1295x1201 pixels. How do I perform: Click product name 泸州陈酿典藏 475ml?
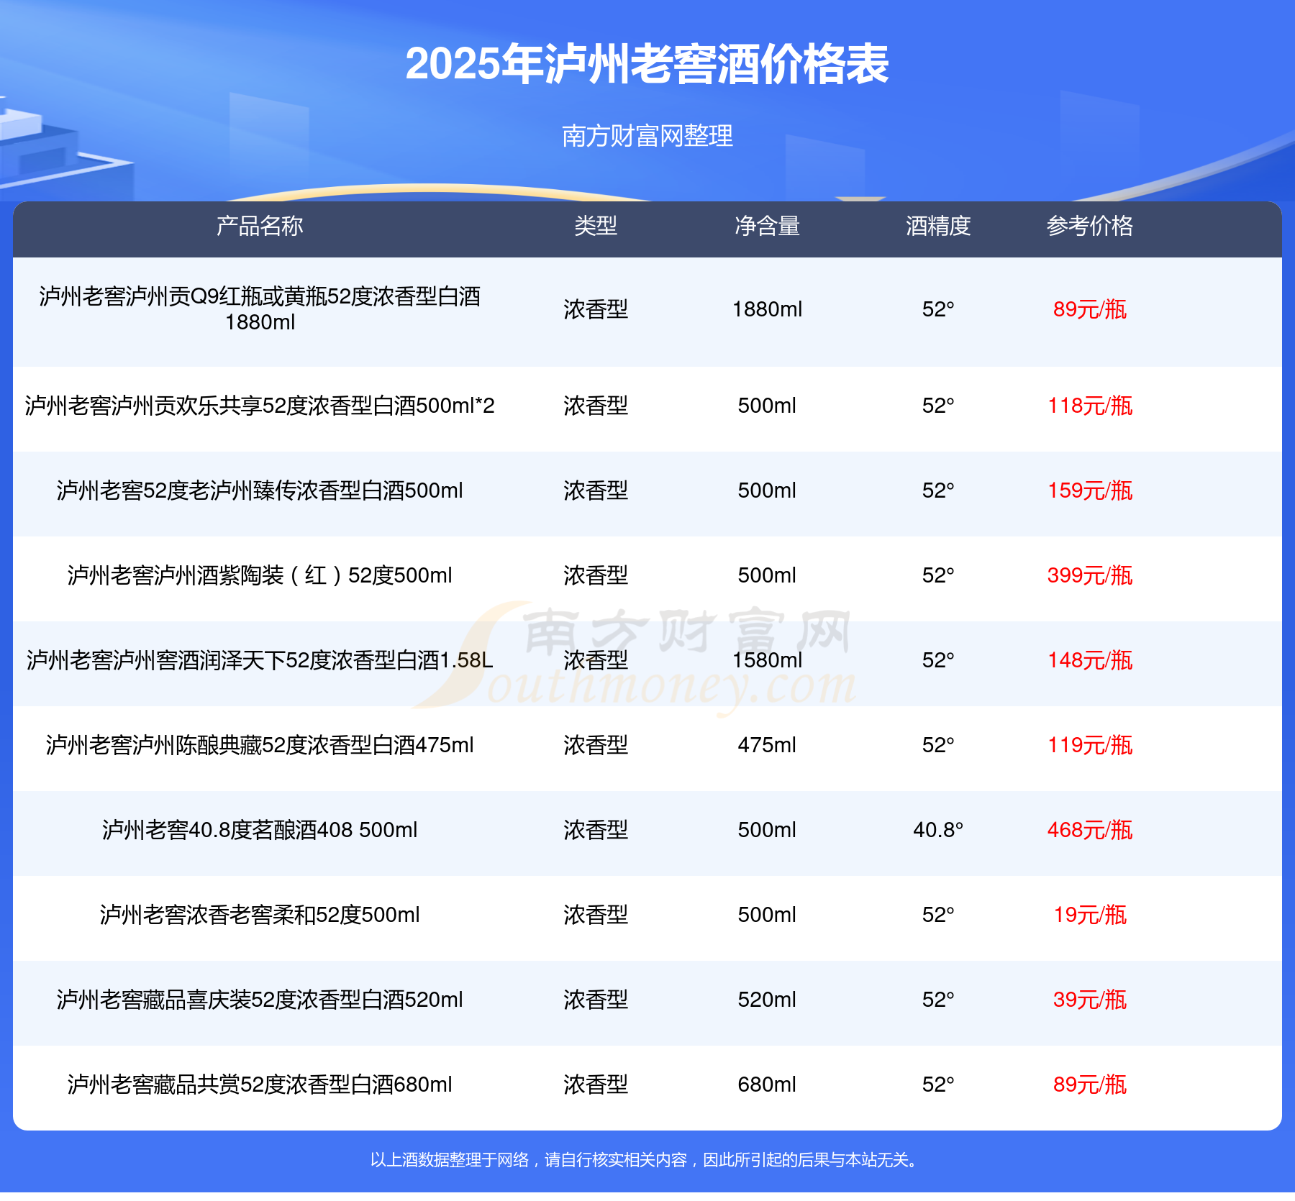pyautogui.click(x=260, y=745)
